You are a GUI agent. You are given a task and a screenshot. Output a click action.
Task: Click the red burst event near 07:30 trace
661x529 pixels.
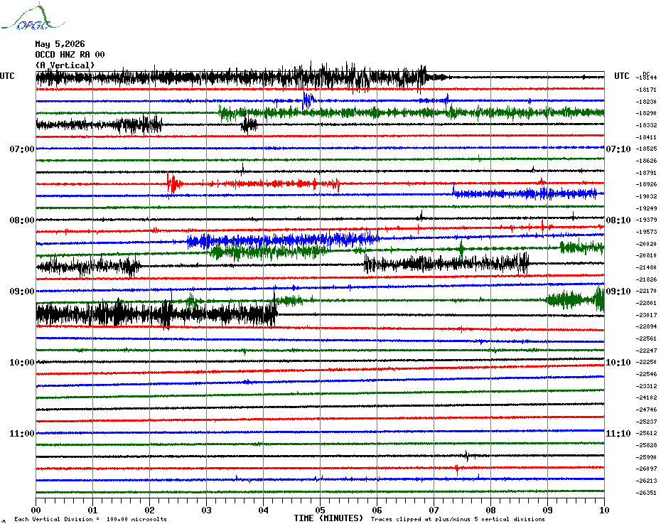click(x=173, y=183)
